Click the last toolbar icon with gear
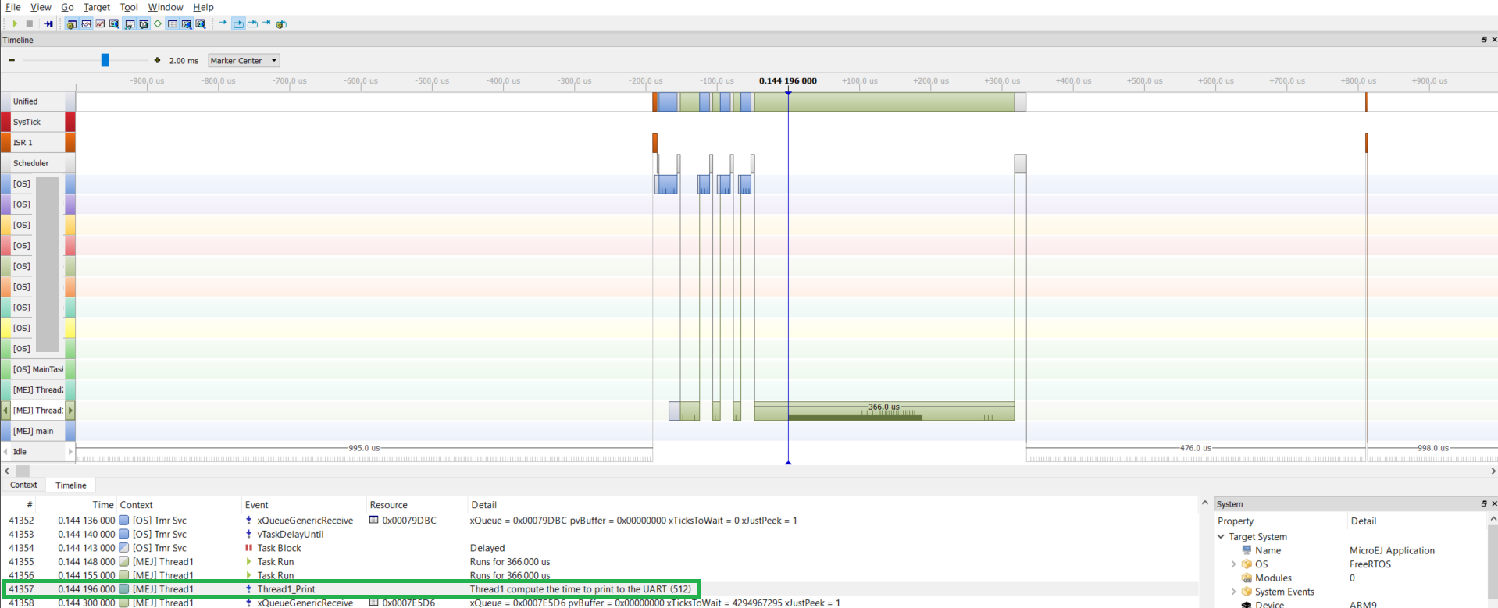 [x=281, y=23]
